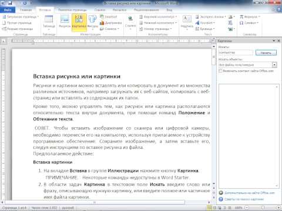Enable the include Office.com content checkbox
This screenshot has width=282, height=211.
220,71
